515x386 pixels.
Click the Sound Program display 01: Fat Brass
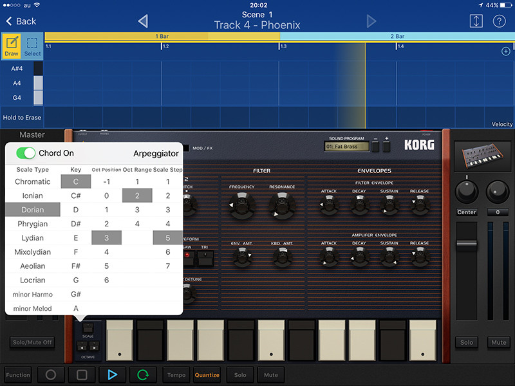click(346, 147)
